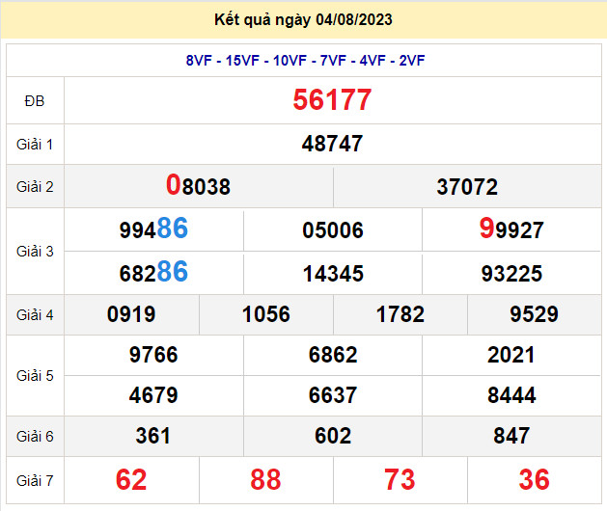607x511 pixels.
Task: Select the Giải 1 number 48747
Action: pos(332,144)
